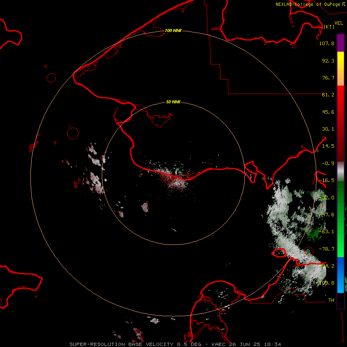Click the -63.1 velocity scale value

pos(327,232)
